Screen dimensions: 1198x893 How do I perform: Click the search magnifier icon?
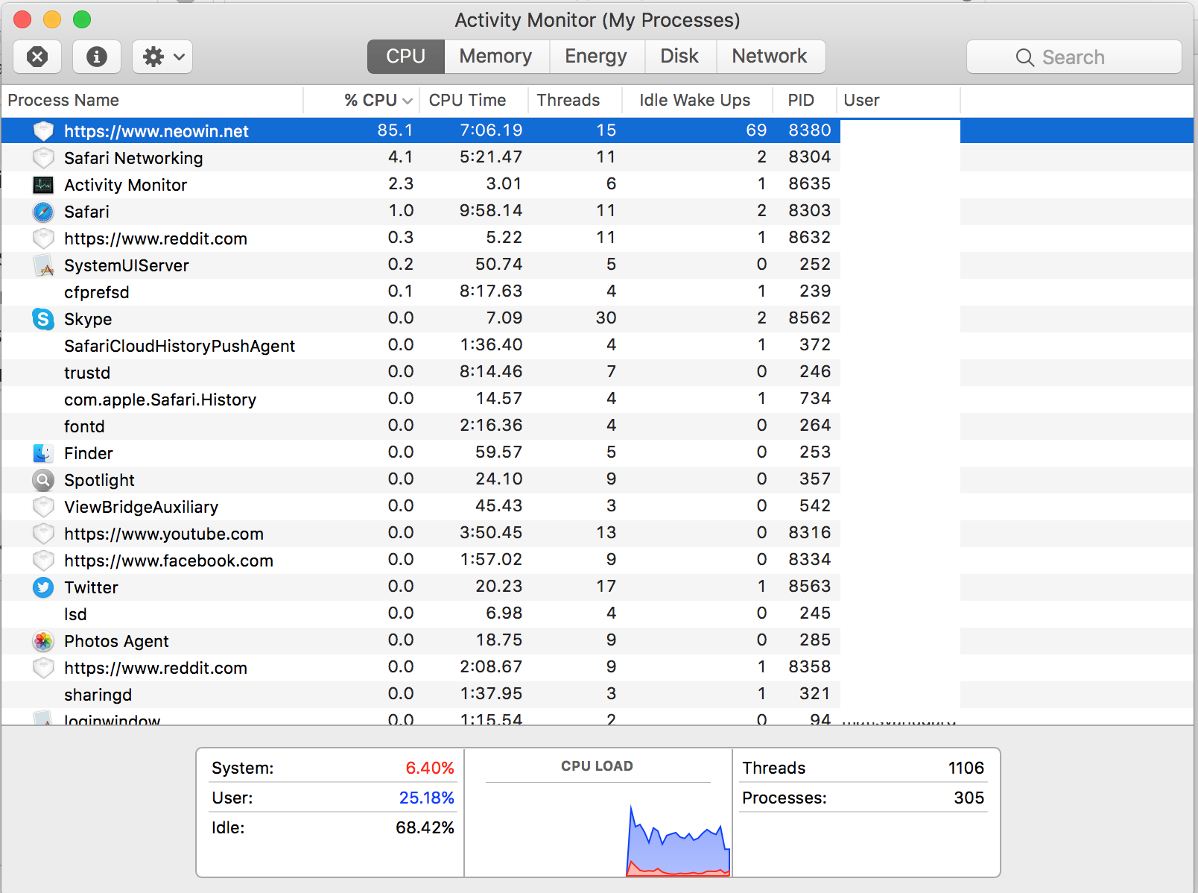pyautogui.click(x=1025, y=57)
